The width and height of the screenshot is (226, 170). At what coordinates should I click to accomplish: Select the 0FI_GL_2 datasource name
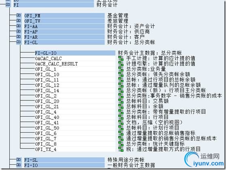coord(46,96)
